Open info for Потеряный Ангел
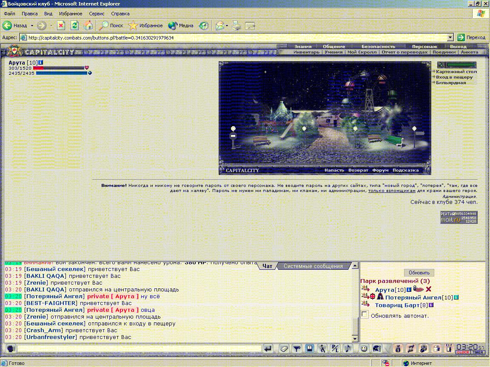 [456, 297]
